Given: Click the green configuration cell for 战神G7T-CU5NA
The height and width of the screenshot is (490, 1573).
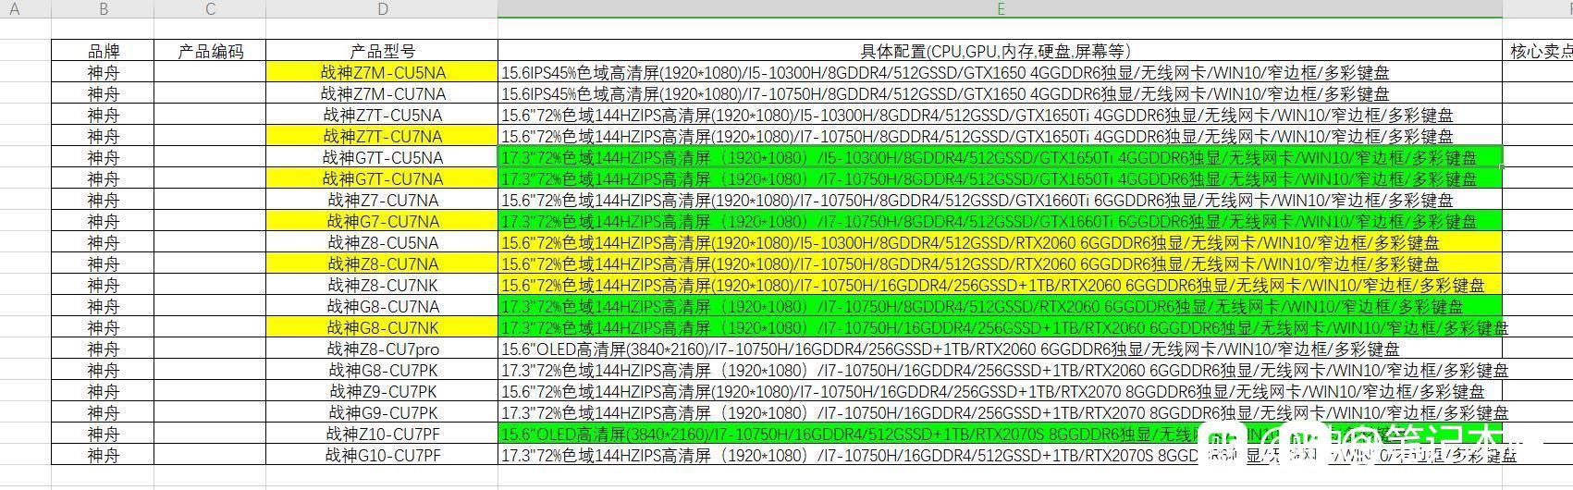Looking at the screenshot, I should tap(1001, 157).
